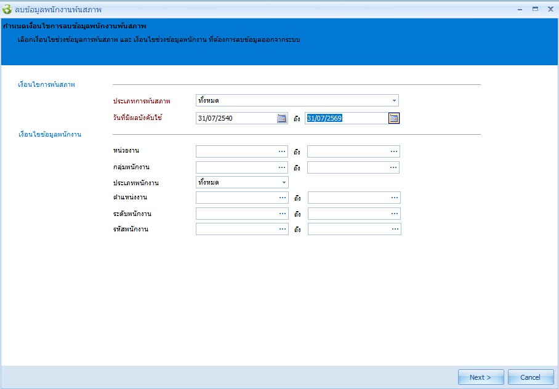This screenshot has height=389, width=559.
Task: Browse end กลุ่มพนักงาน with its ellipsis button
Action: (393, 167)
